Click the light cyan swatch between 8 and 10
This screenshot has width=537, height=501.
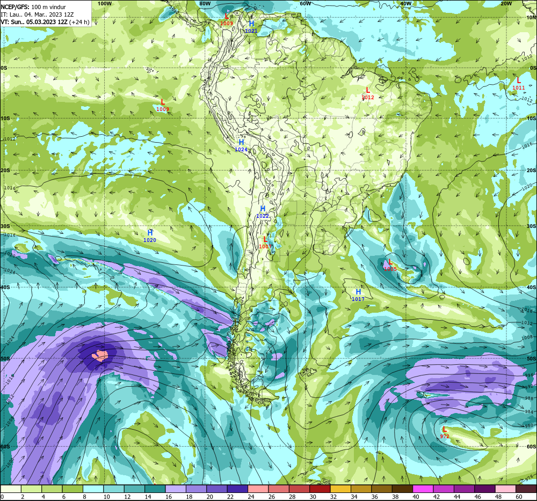(x=93, y=489)
